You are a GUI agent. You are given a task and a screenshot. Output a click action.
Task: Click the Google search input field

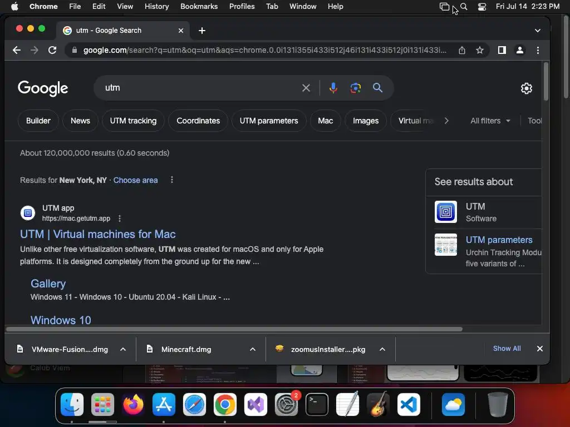[x=200, y=88]
